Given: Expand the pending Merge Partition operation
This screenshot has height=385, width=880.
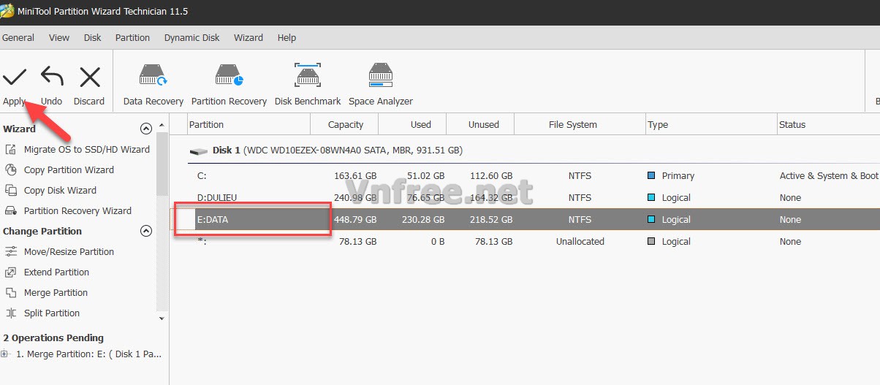Looking at the screenshot, I should [5, 354].
